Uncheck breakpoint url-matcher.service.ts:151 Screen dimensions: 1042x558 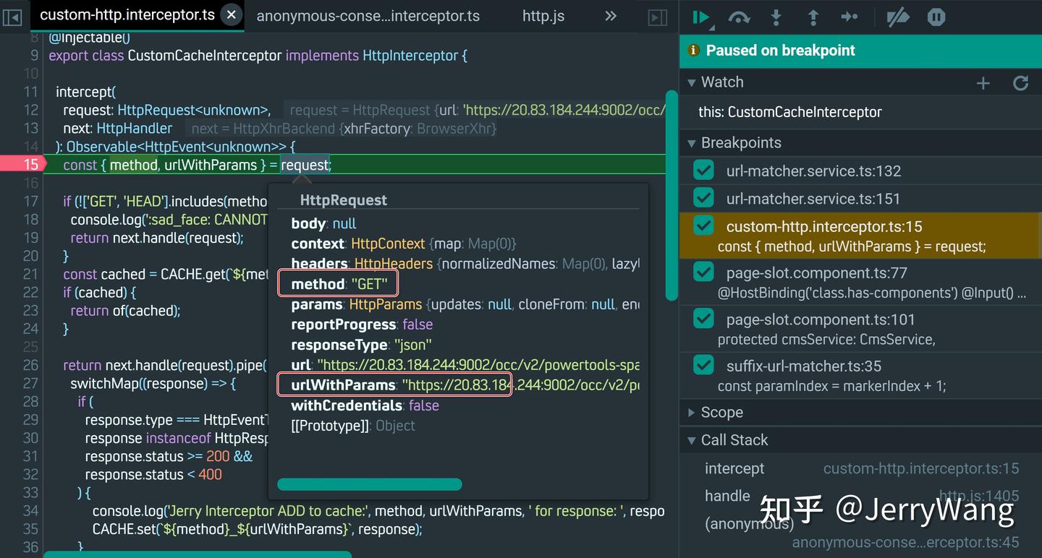703,198
